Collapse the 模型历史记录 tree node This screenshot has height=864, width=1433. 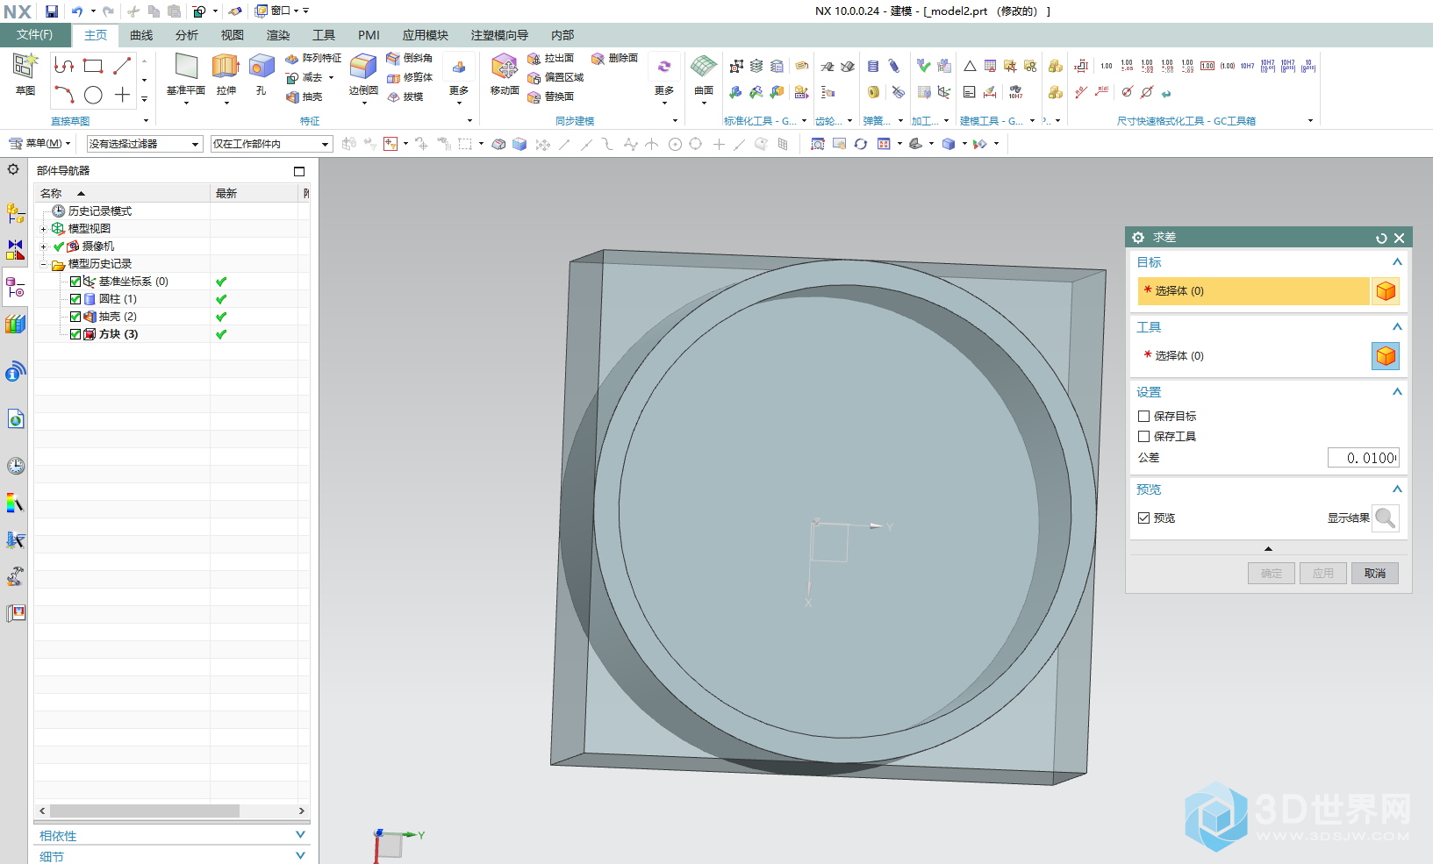click(43, 264)
